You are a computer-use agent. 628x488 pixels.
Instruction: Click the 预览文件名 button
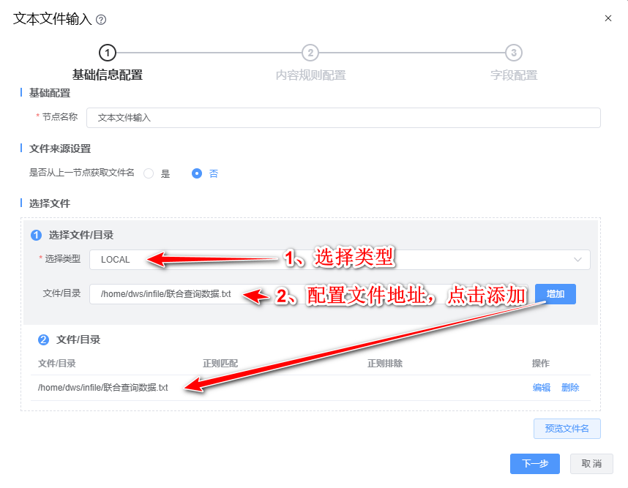coord(567,429)
